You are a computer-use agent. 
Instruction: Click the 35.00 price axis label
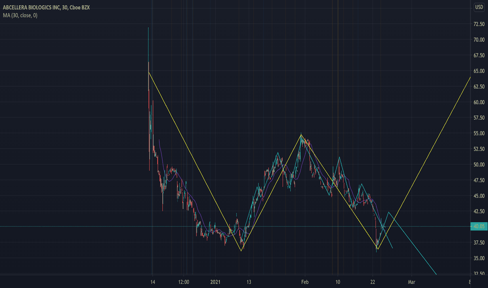pos(479,258)
